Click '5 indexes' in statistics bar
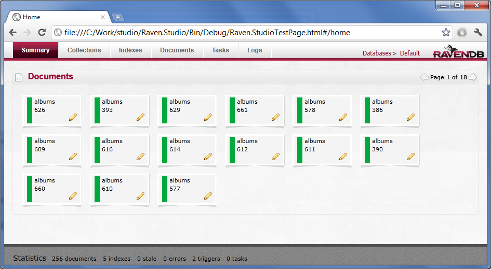491x269 pixels. click(116, 259)
